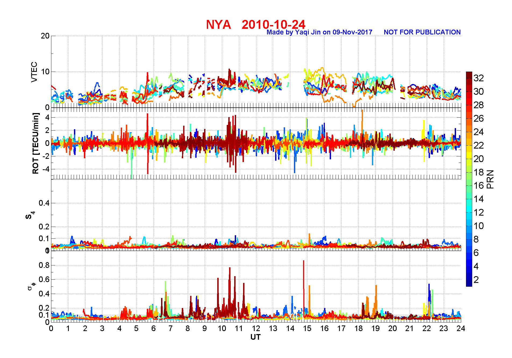Click the "PRN" colorbar label
The height and width of the screenshot is (358, 512).
[490, 179]
